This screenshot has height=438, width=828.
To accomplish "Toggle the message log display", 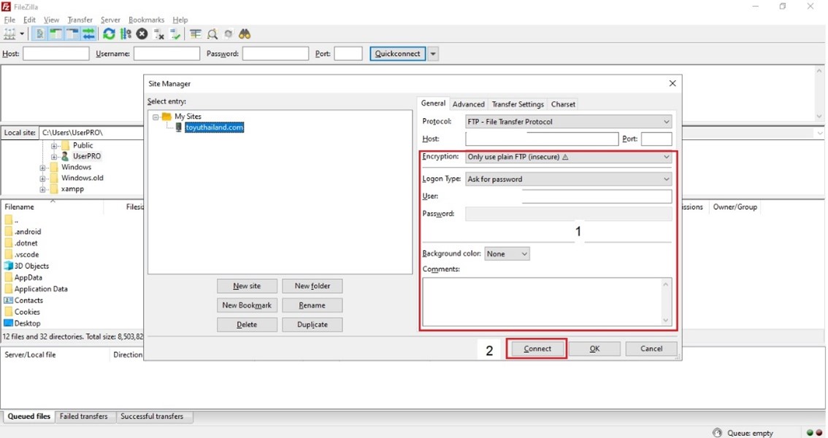I will (x=39, y=34).
